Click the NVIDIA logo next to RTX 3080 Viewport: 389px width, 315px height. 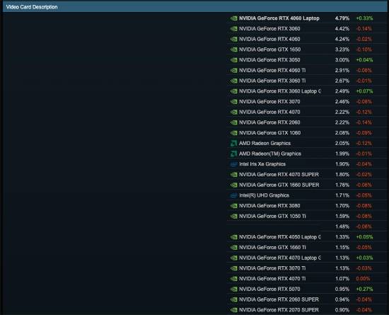(233, 206)
